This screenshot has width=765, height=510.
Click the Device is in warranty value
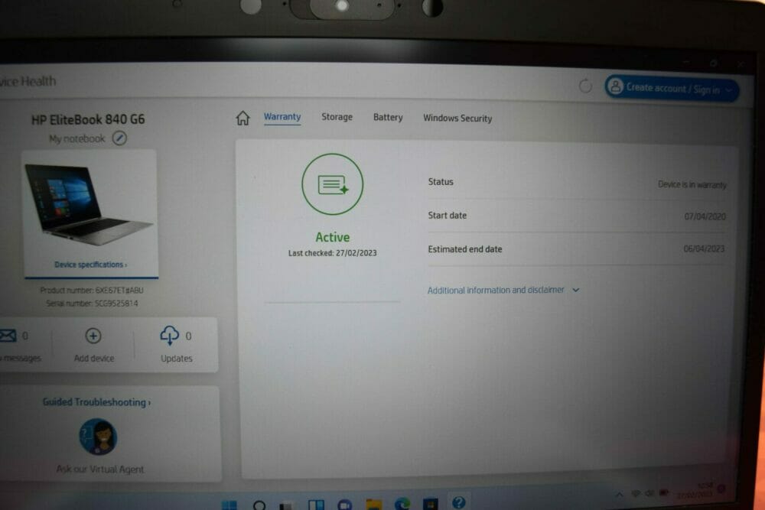click(x=692, y=184)
